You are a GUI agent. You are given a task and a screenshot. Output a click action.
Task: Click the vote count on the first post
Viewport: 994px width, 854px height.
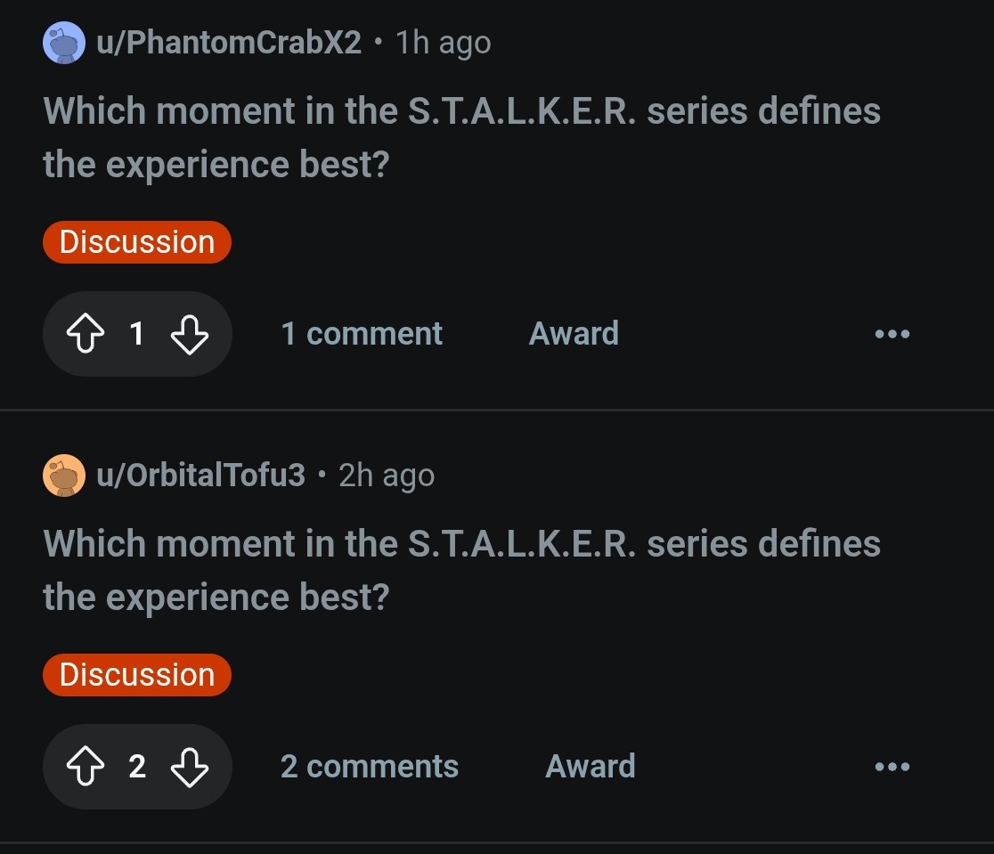136,334
